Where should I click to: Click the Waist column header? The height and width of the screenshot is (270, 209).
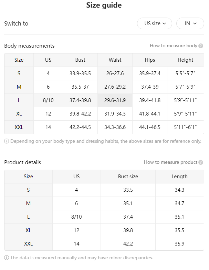click(115, 60)
